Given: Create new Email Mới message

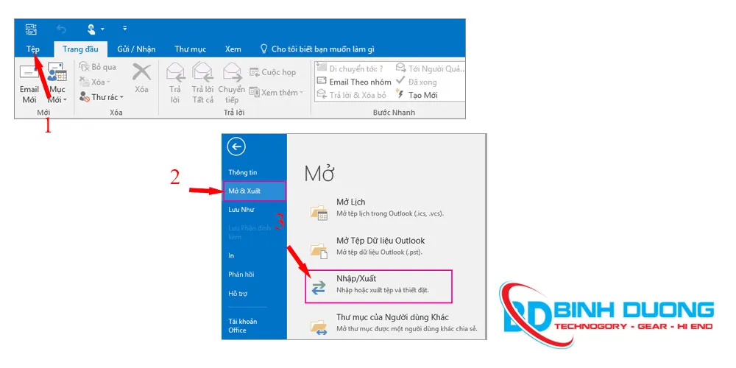Looking at the screenshot, I should pyautogui.click(x=29, y=84).
